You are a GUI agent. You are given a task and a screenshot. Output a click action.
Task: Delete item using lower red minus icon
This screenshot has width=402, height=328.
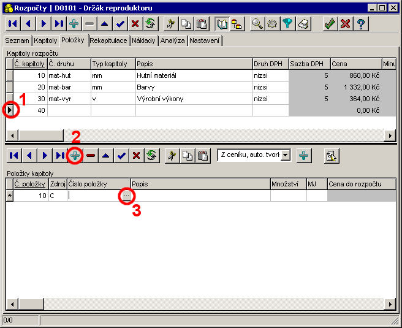tap(91, 156)
